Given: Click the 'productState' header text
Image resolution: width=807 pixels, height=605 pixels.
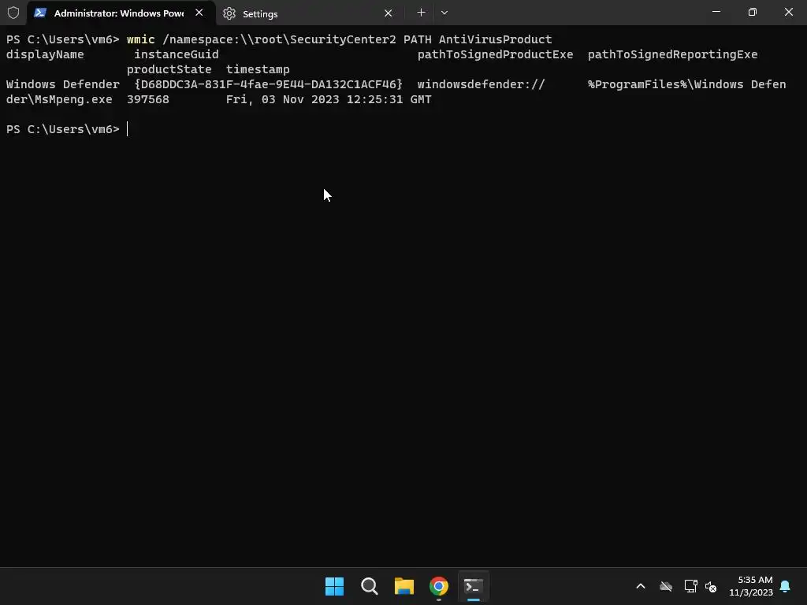Looking at the screenshot, I should coord(169,69).
